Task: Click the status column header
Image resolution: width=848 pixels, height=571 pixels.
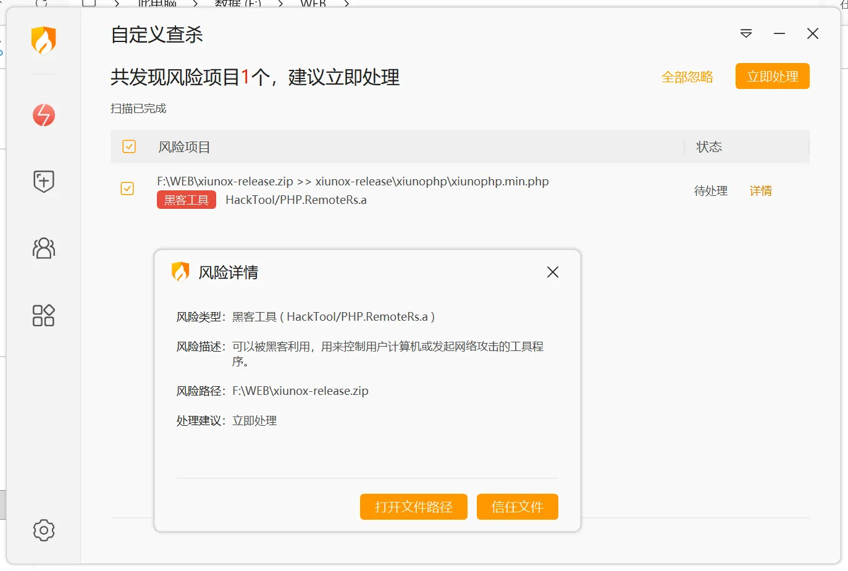Action: (709, 147)
